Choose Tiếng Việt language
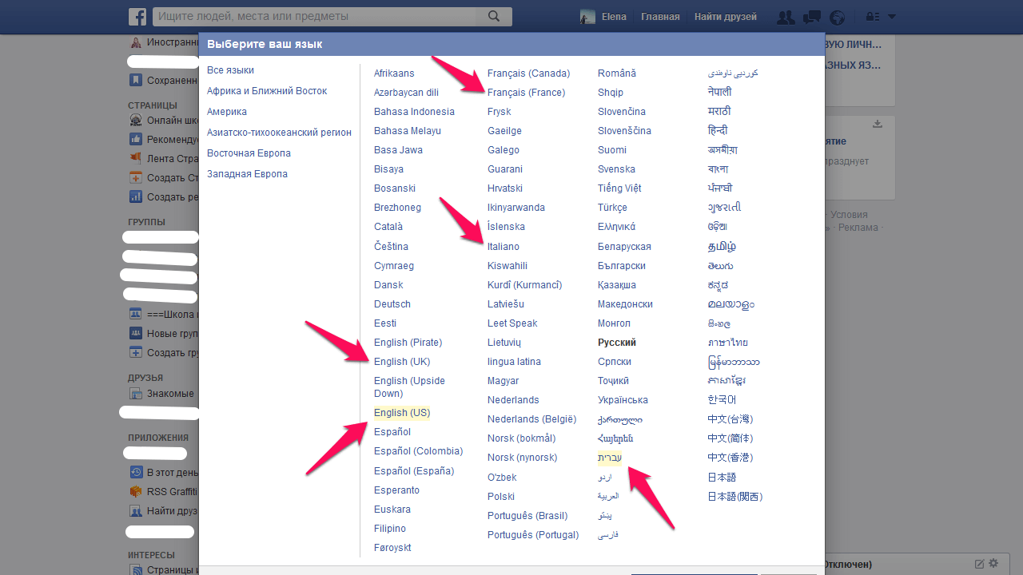The image size is (1023, 575). (619, 188)
